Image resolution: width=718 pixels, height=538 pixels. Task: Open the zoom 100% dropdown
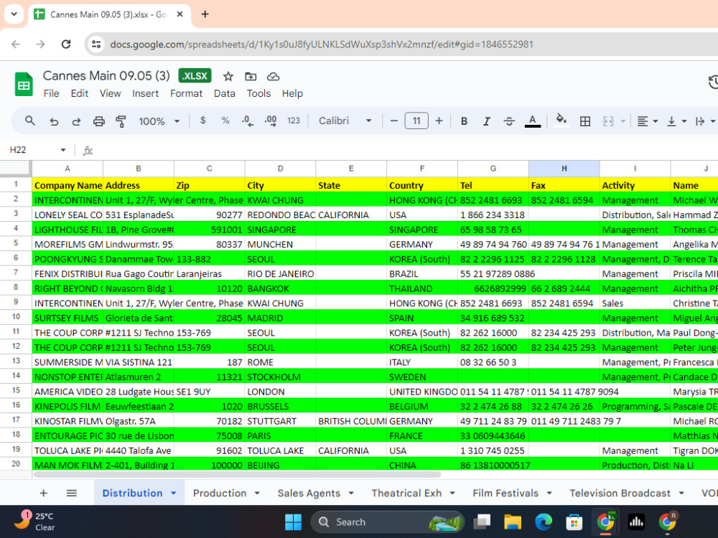pyautogui.click(x=159, y=121)
